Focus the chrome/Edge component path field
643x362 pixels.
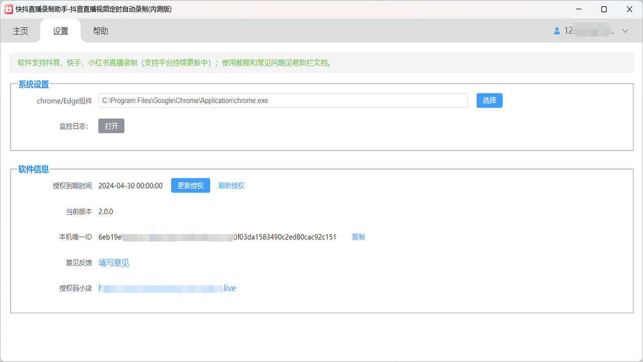point(283,101)
